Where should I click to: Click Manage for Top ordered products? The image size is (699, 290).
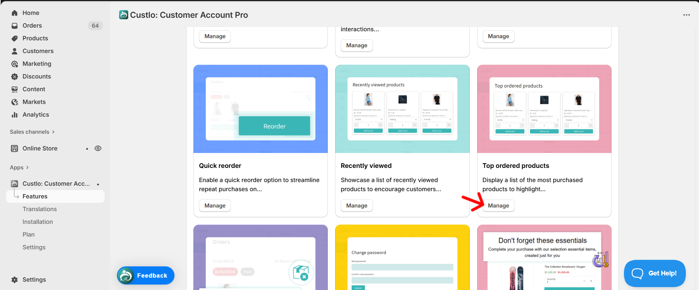(x=498, y=206)
